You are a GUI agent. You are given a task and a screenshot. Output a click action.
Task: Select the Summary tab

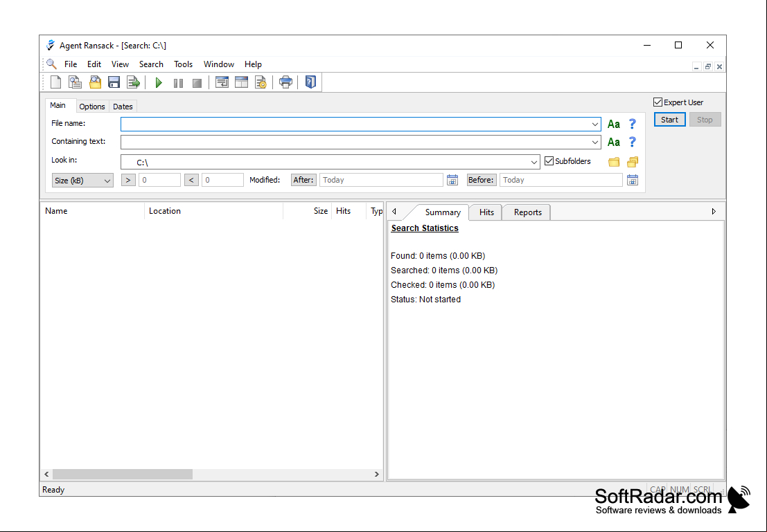(x=442, y=212)
